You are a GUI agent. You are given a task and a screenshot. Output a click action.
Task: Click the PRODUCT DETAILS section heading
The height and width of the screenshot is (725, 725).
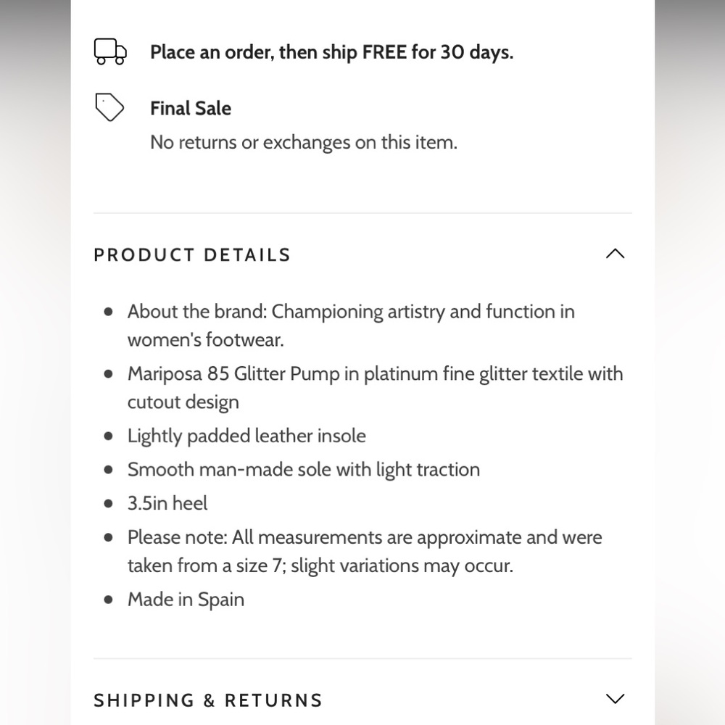coord(192,255)
